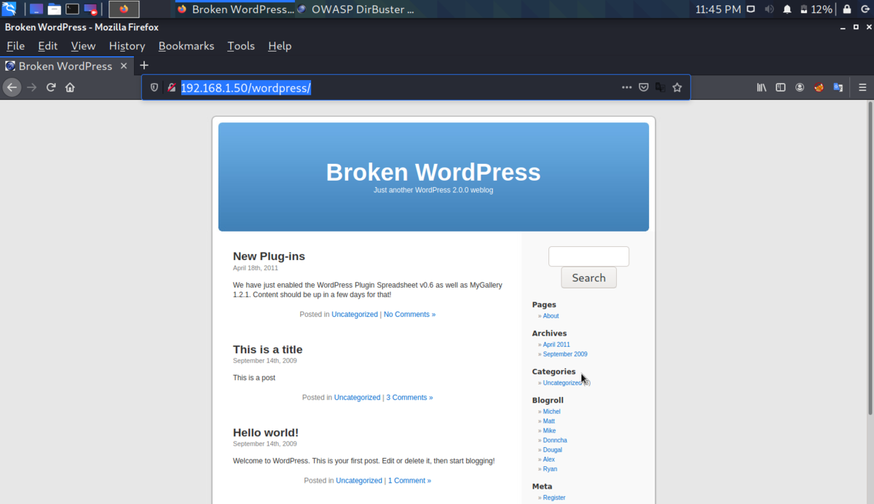Click the Broken WordPress blog title
Screen dimensions: 874x504
coord(433,172)
